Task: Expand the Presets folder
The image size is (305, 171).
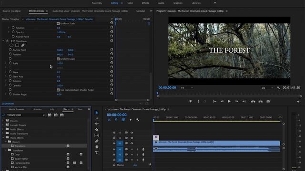Action: 3,121
